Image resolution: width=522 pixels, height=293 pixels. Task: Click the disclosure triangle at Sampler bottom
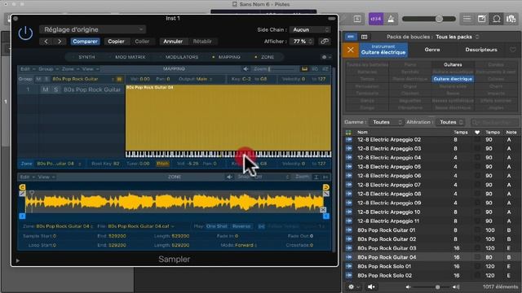[18, 260]
